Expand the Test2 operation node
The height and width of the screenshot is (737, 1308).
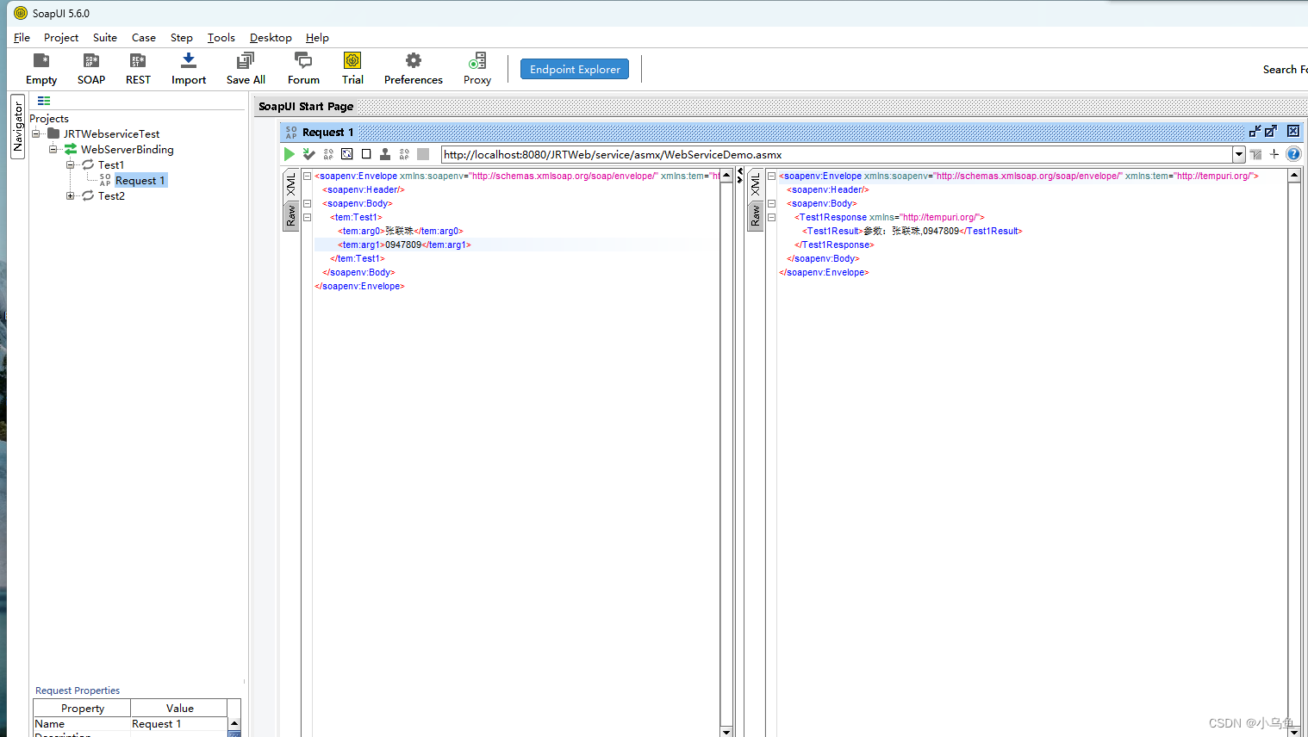pyautogui.click(x=71, y=195)
